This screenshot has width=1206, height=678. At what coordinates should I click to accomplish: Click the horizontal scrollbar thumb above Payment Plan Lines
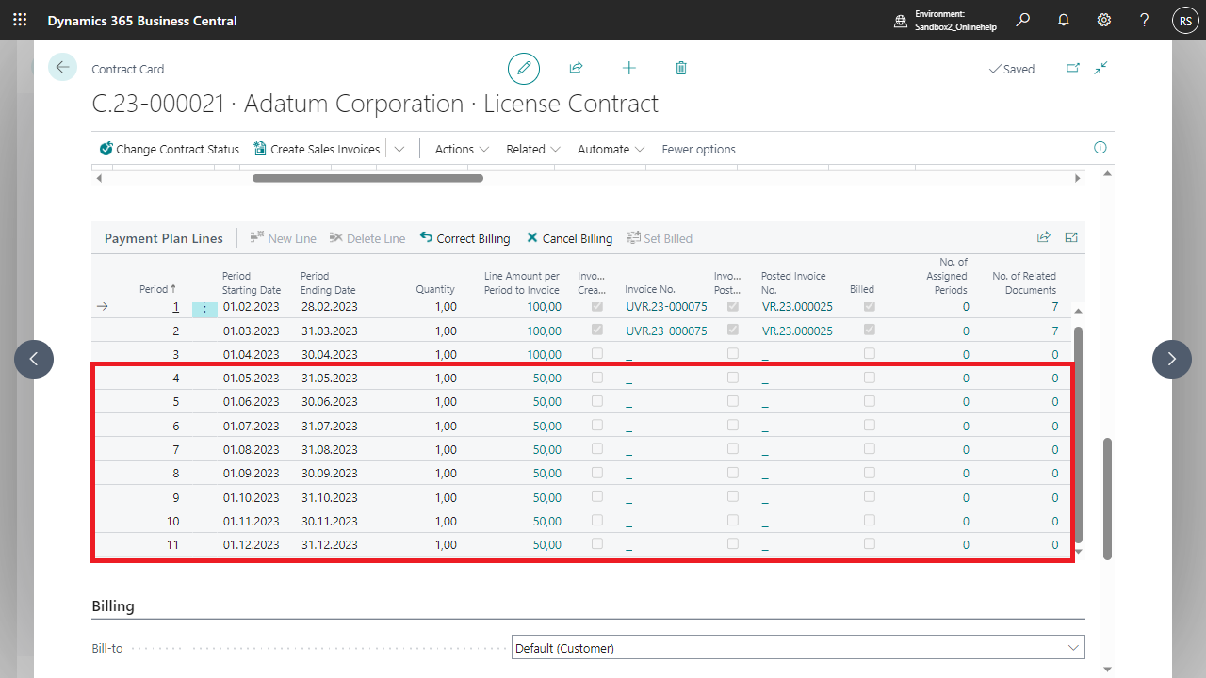(x=367, y=178)
